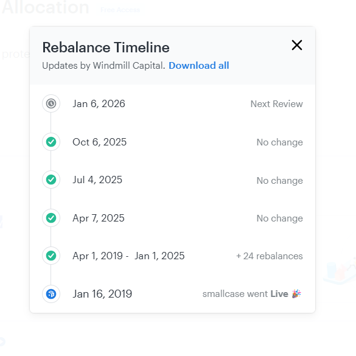Select the checkmark for Apr 1, 2019 range
The height and width of the screenshot is (356, 356).
51,256
